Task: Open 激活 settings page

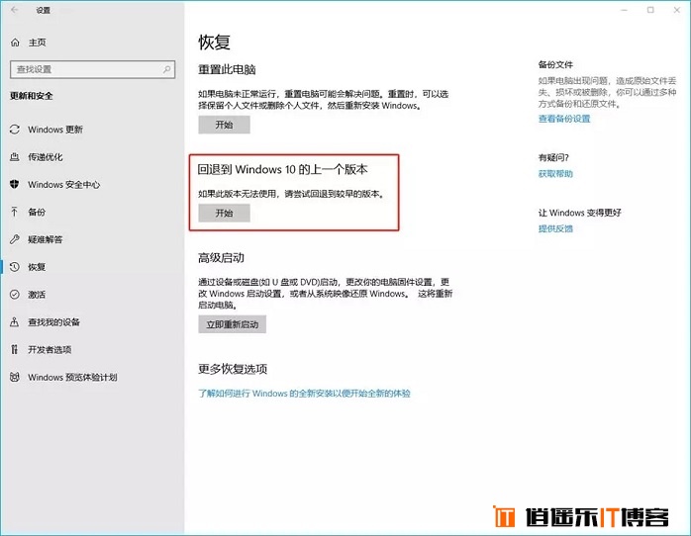Action: (37, 295)
